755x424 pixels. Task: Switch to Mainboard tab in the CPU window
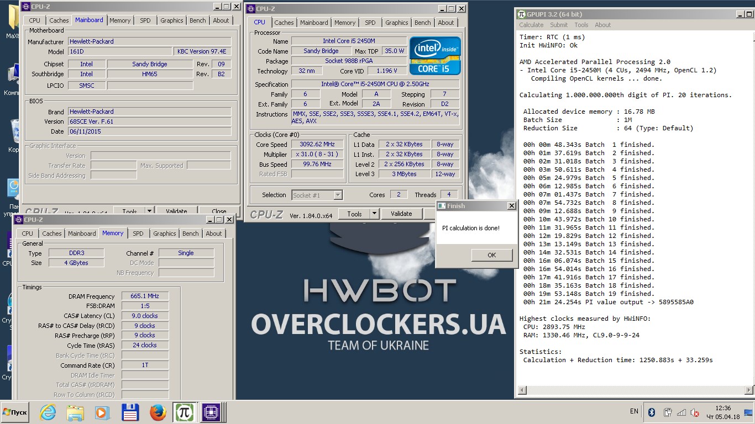[x=314, y=23]
